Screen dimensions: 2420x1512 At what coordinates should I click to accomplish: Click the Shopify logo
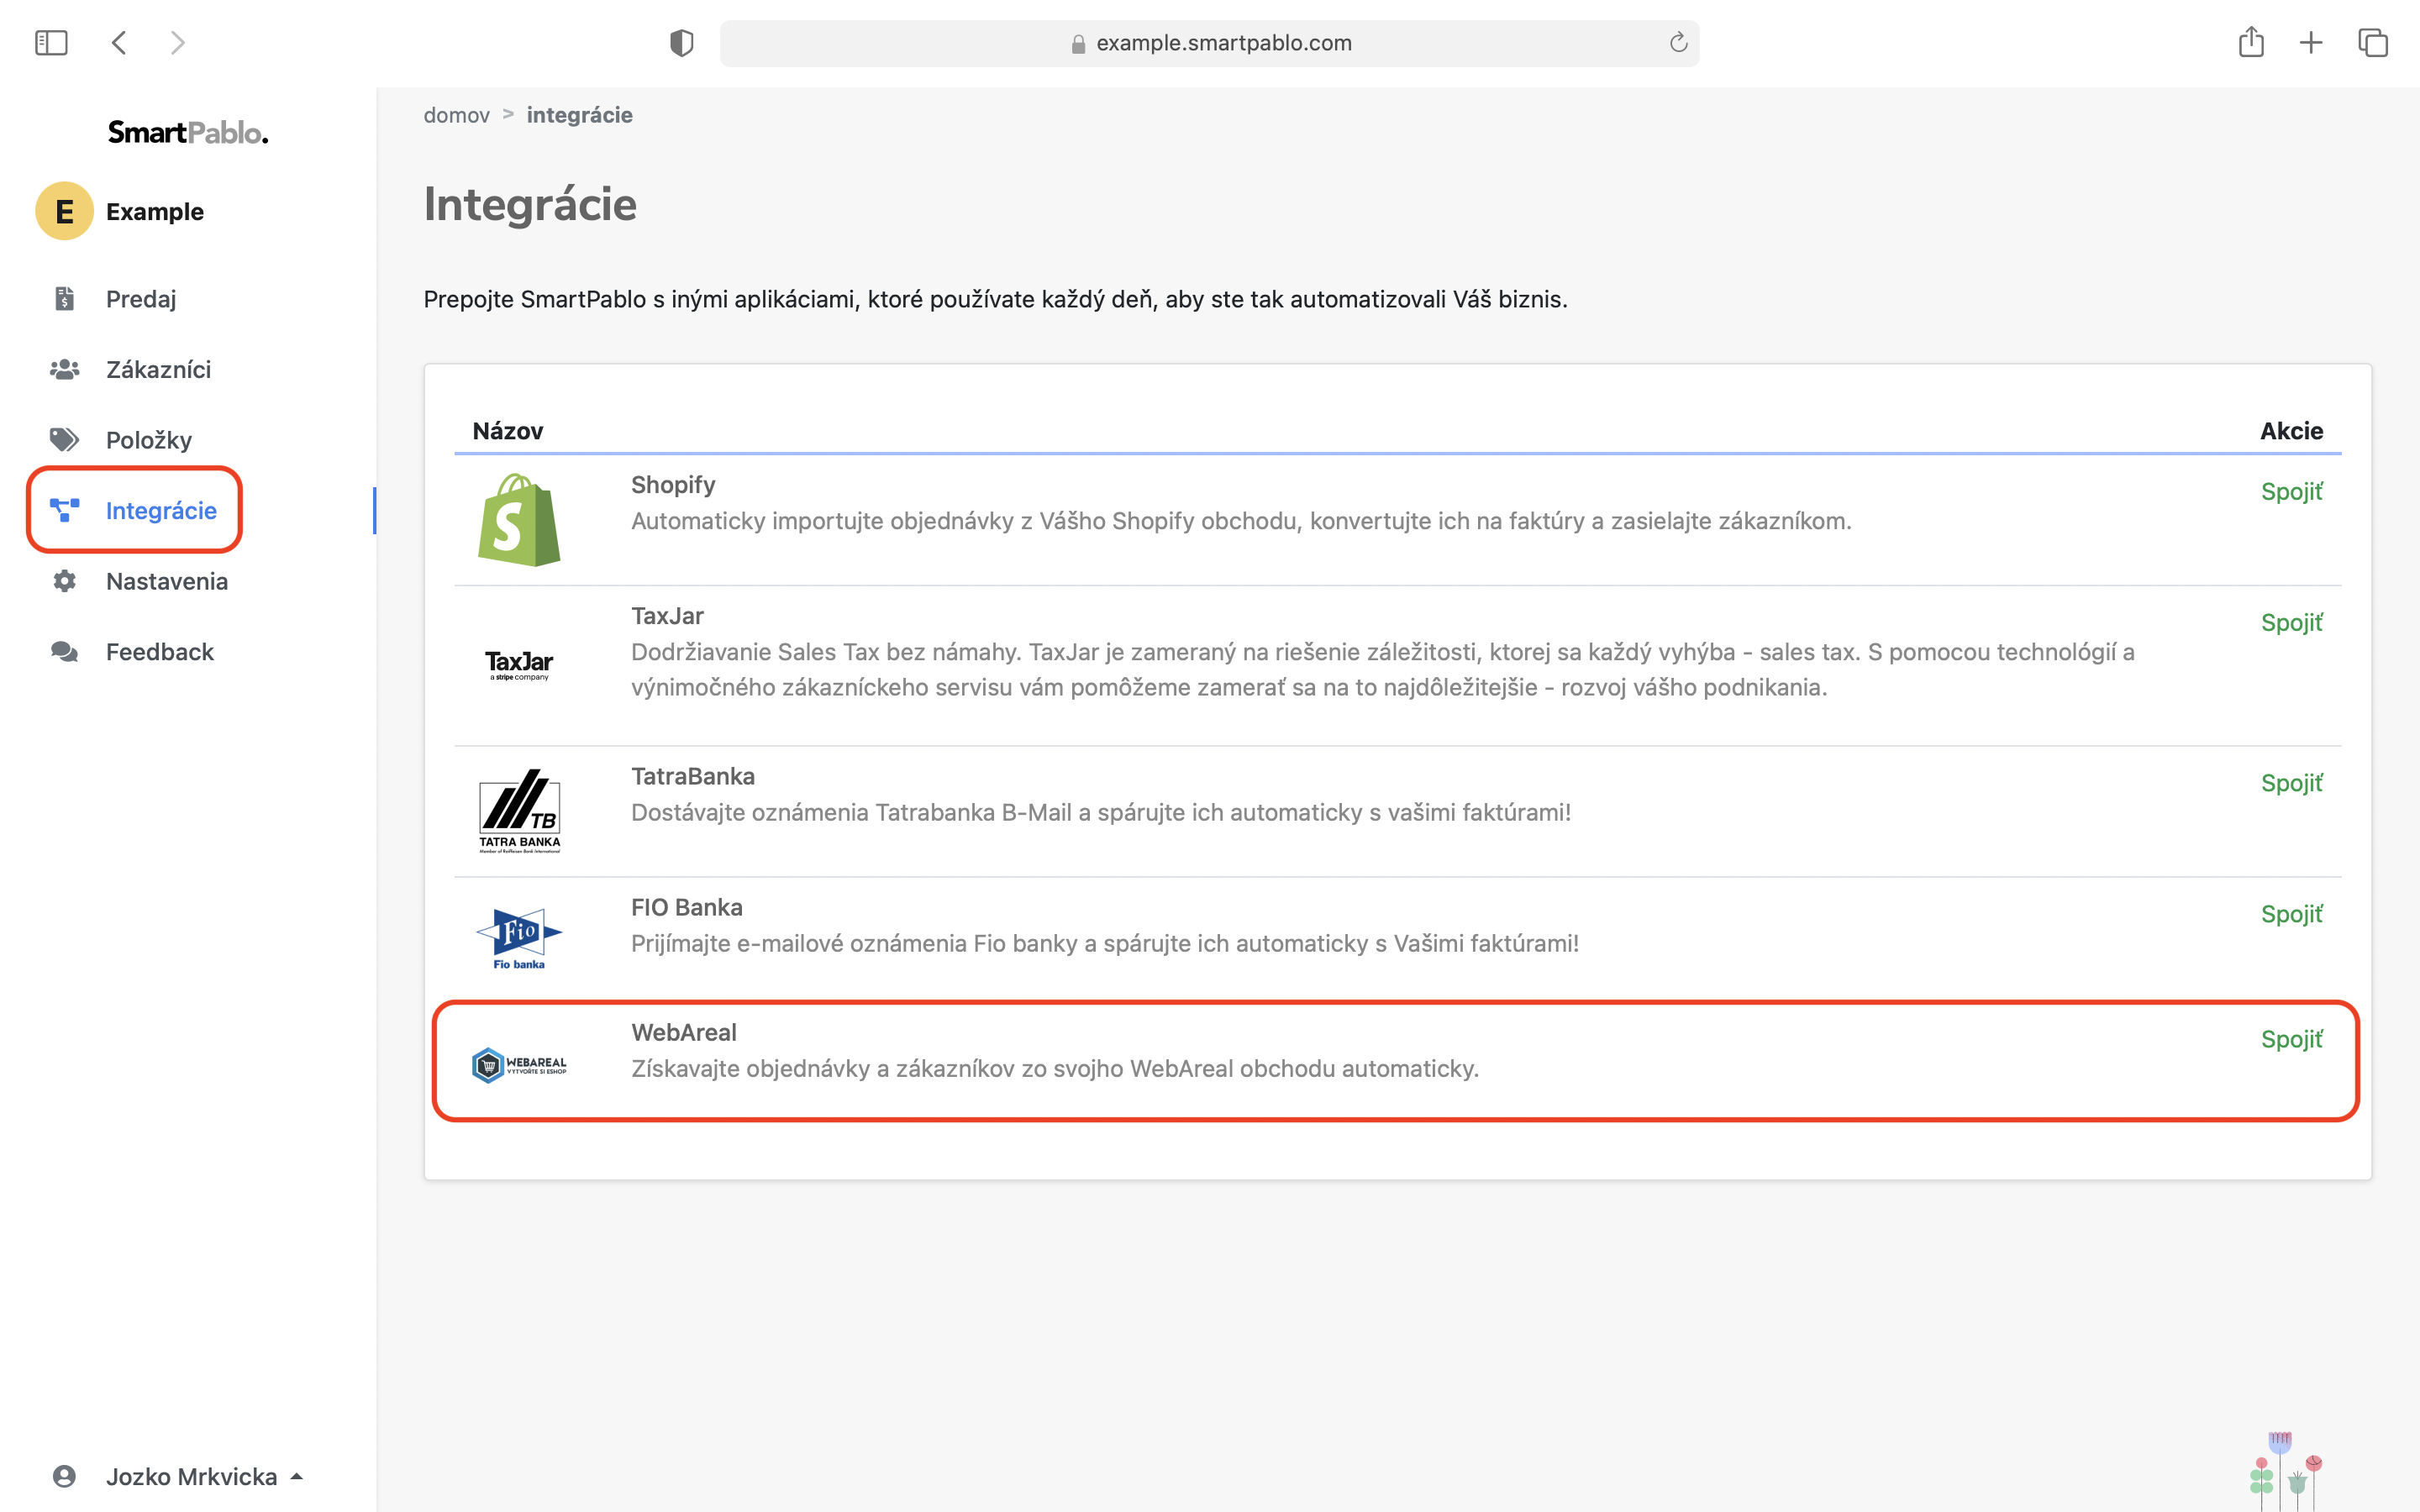pos(519,520)
